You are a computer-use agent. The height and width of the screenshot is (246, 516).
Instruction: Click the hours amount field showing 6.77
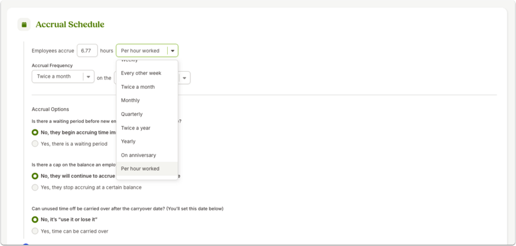coord(87,51)
